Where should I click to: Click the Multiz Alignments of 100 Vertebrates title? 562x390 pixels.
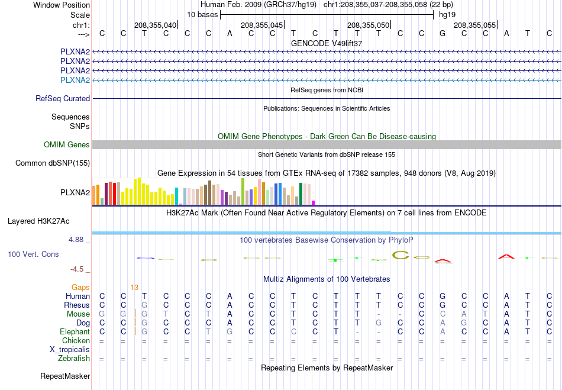click(327, 279)
